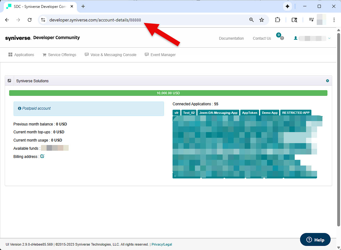Open the Applications menu
This screenshot has width=341, height=250.
coord(21,55)
